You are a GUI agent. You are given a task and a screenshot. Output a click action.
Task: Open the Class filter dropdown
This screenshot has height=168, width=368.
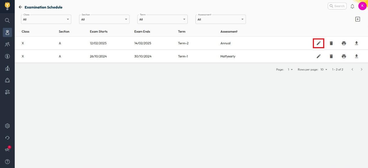46,19
